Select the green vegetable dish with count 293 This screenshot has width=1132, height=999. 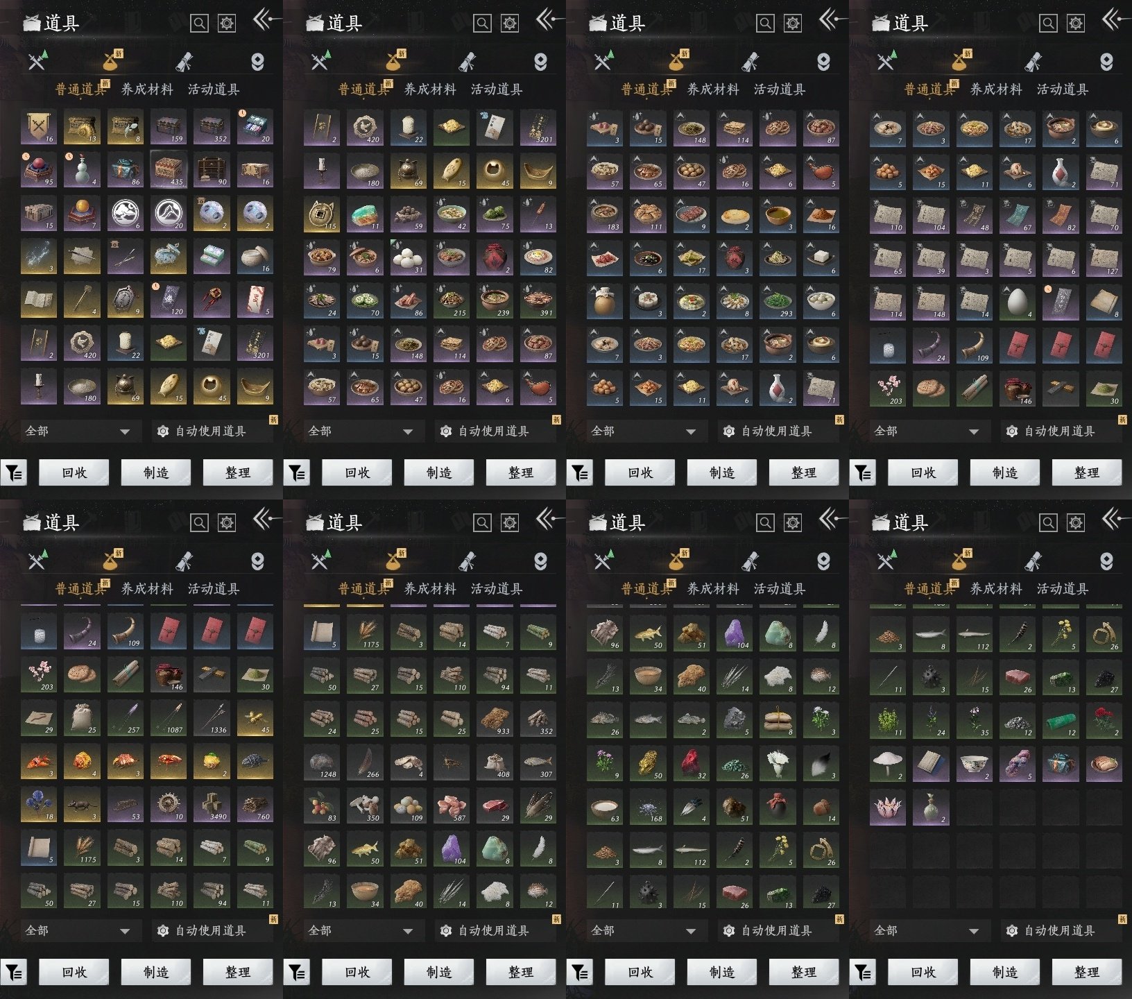click(778, 300)
